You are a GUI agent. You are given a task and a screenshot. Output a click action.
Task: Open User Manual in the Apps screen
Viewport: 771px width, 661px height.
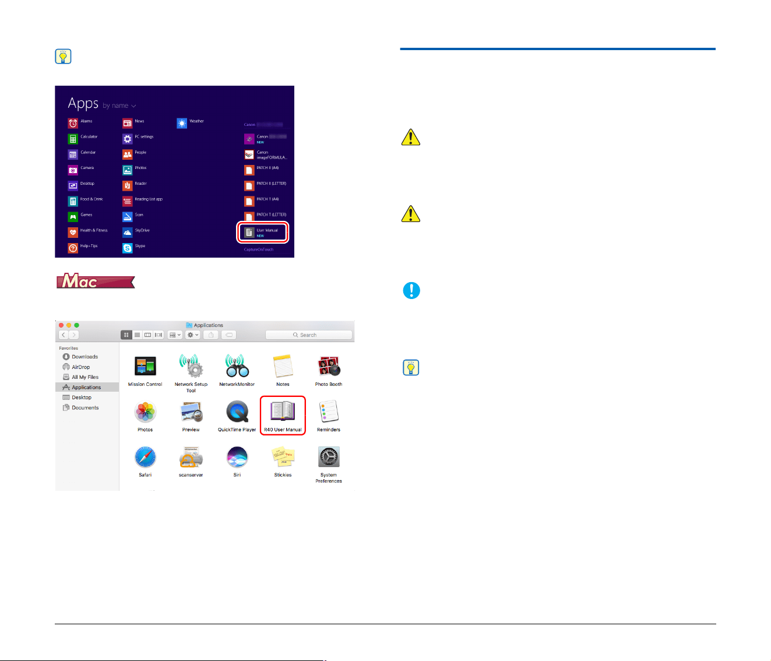point(262,232)
